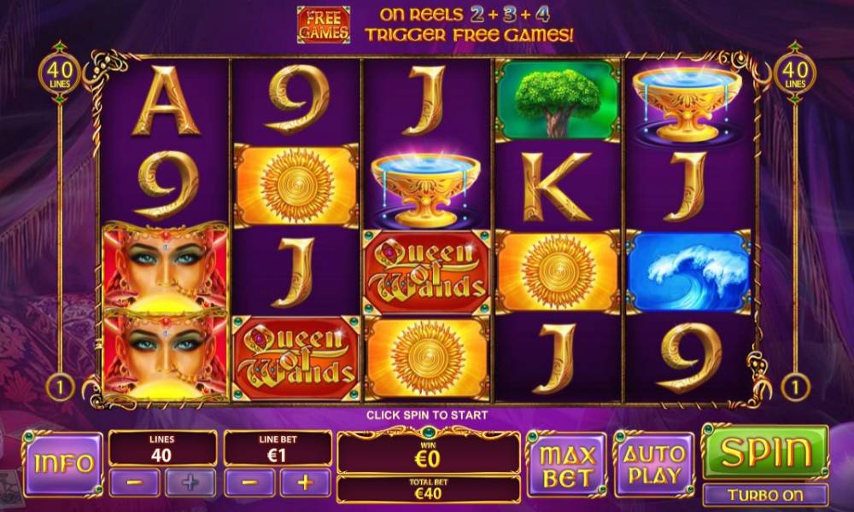Open the Info paytable
Viewport: 854px width, 512px height.
(x=62, y=463)
